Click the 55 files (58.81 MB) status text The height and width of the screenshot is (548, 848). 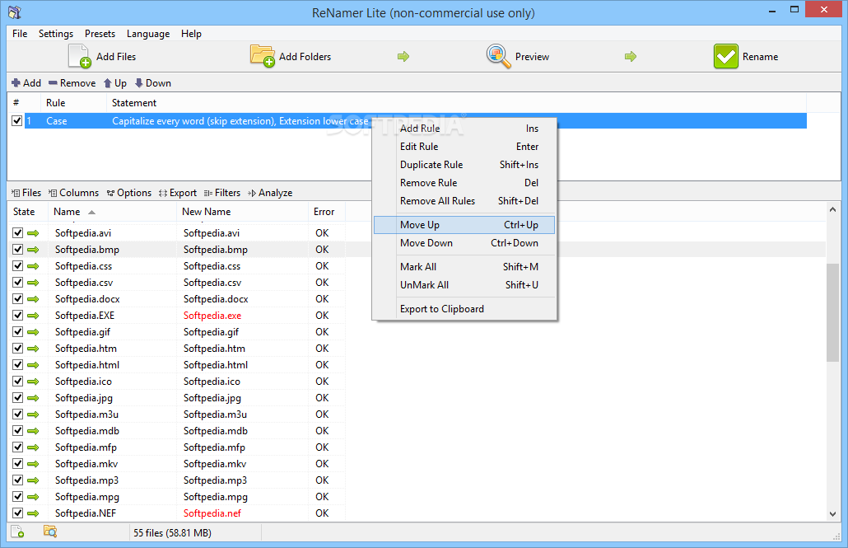point(173,533)
